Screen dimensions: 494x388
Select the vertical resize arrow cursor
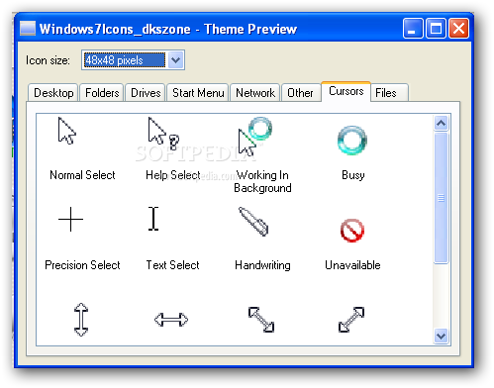pyautogui.click(x=81, y=320)
